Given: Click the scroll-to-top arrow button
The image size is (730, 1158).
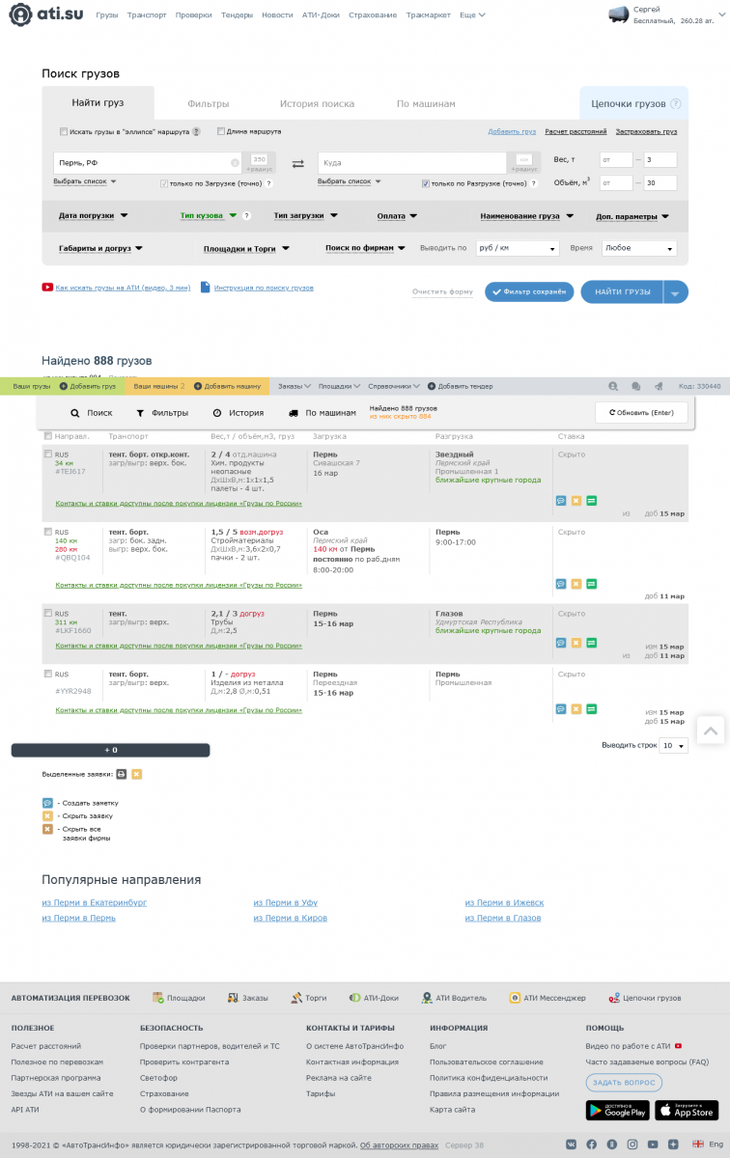Looking at the screenshot, I should pyautogui.click(x=710, y=731).
